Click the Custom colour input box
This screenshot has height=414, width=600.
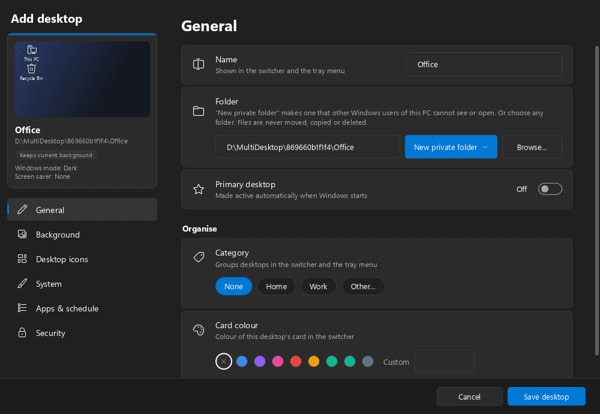click(x=445, y=361)
